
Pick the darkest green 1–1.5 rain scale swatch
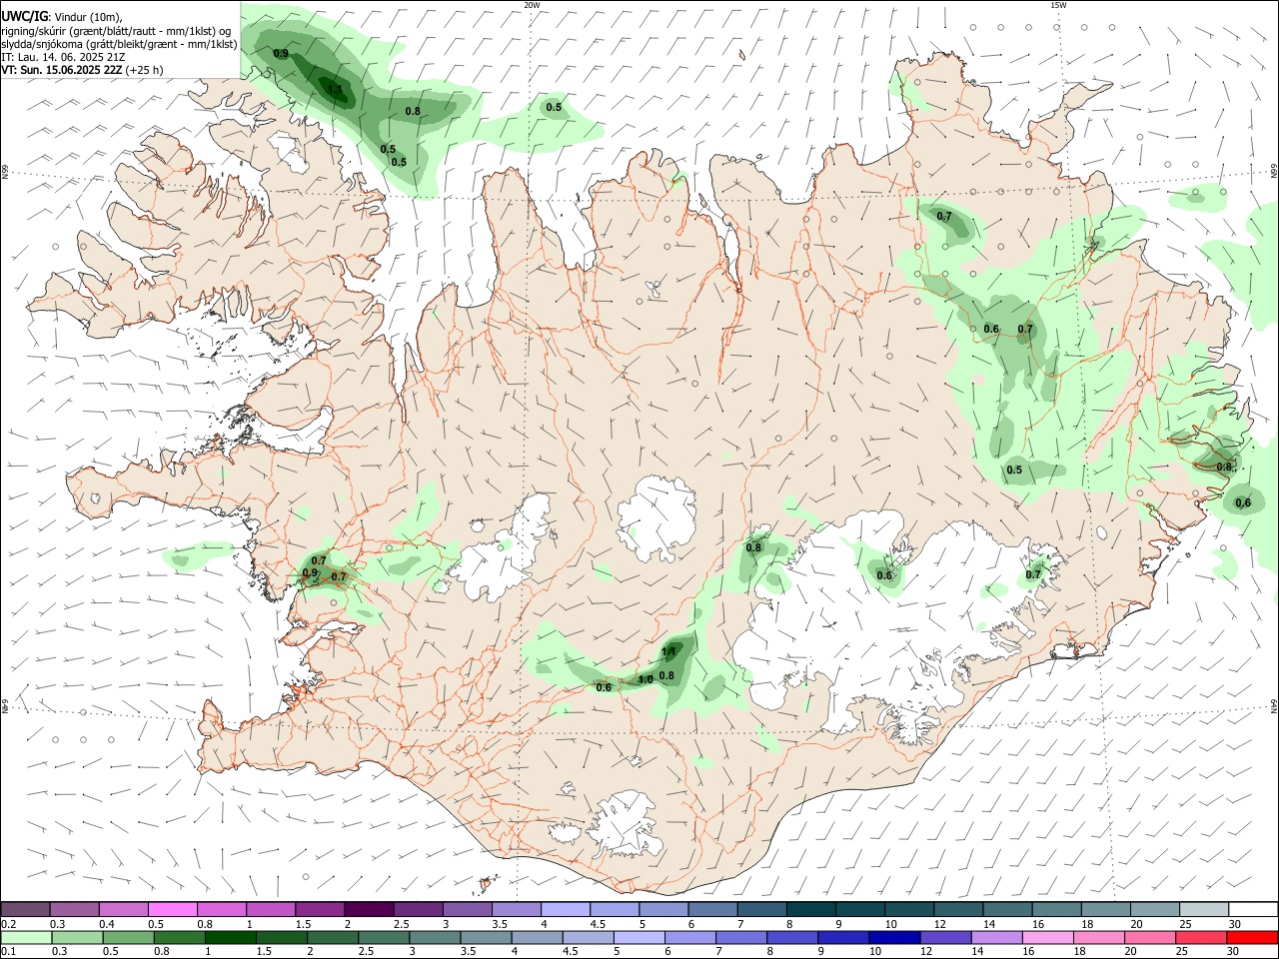(x=230, y=937)
